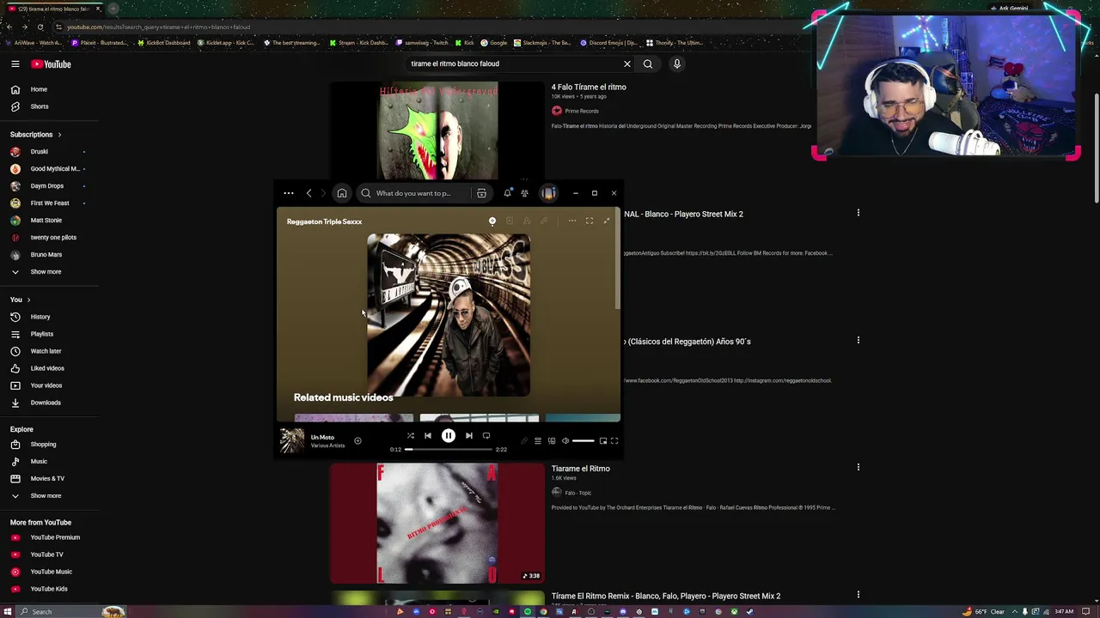Click the YouTube search input field
Viewport: 1100px width, 618px height.
click(x=514, y=64)
